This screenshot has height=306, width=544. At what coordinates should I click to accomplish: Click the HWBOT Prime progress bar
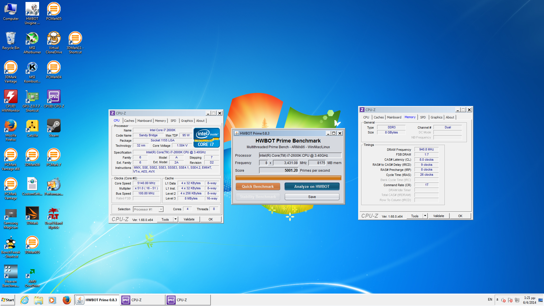(288, 178)
